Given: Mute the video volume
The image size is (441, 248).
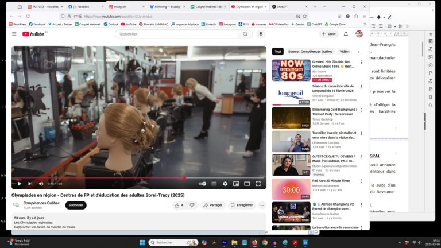Looking at the screenshot, I should tap(41, 184).
